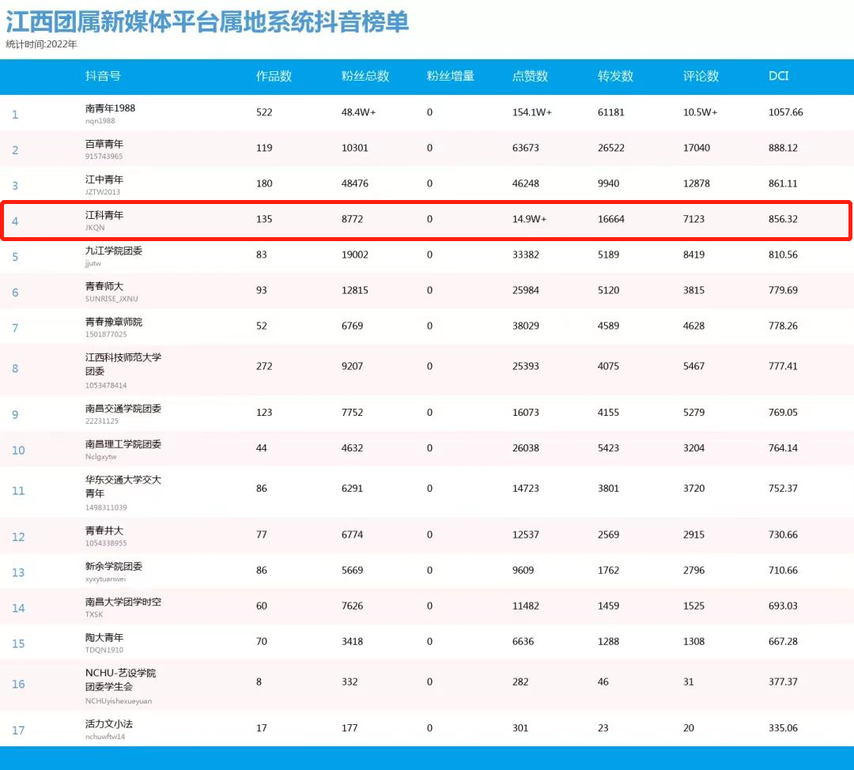This screenshot has height=770, width=854.
Task: Open the 江科青年 account name
Action: pos(104,215)
